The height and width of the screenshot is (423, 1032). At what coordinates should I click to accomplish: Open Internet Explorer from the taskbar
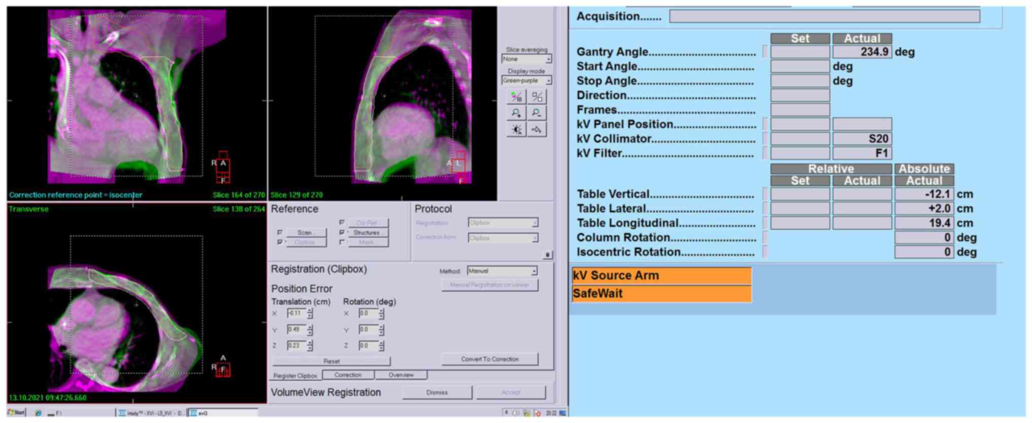[x=38, y=413]
